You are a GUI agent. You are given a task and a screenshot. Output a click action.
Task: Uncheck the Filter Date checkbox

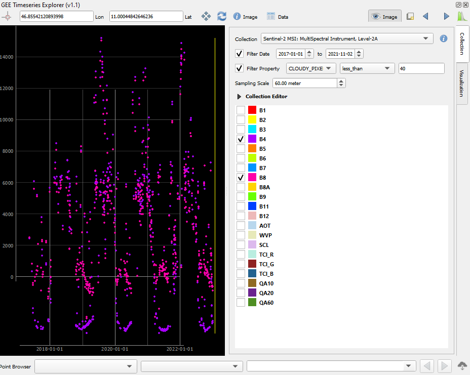pos(239,54)
